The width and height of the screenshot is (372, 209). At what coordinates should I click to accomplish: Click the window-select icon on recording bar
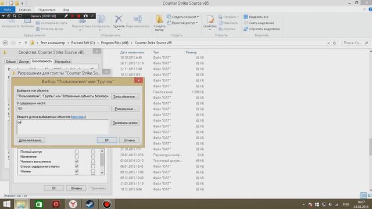(x=9, y=16)
